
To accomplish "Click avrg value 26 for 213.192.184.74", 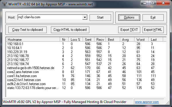I will click(124, 64).
